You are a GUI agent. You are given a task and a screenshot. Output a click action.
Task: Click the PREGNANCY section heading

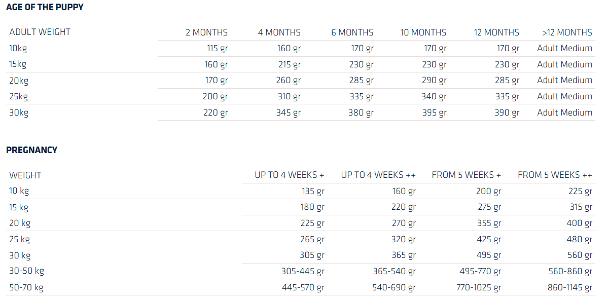[32, 150]
